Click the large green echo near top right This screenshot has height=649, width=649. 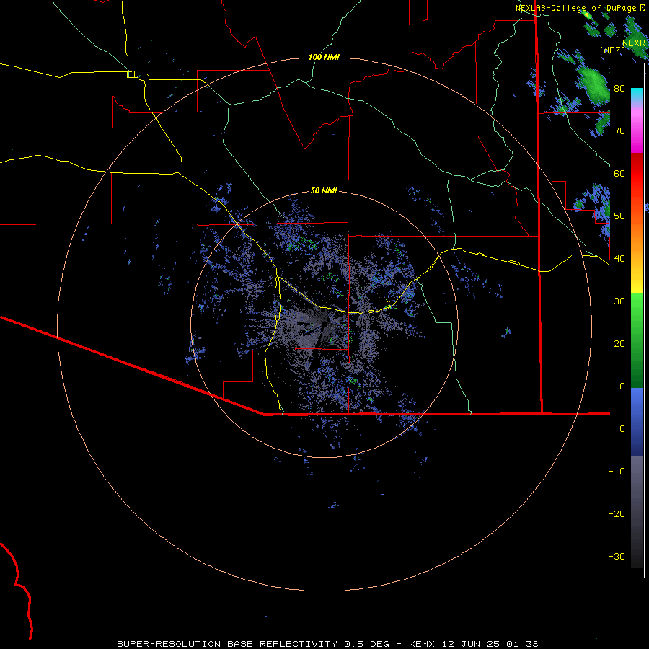[x=593, y=84]
